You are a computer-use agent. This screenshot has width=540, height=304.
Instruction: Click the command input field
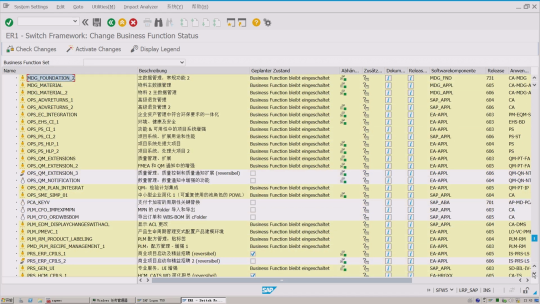click(45, 21)
